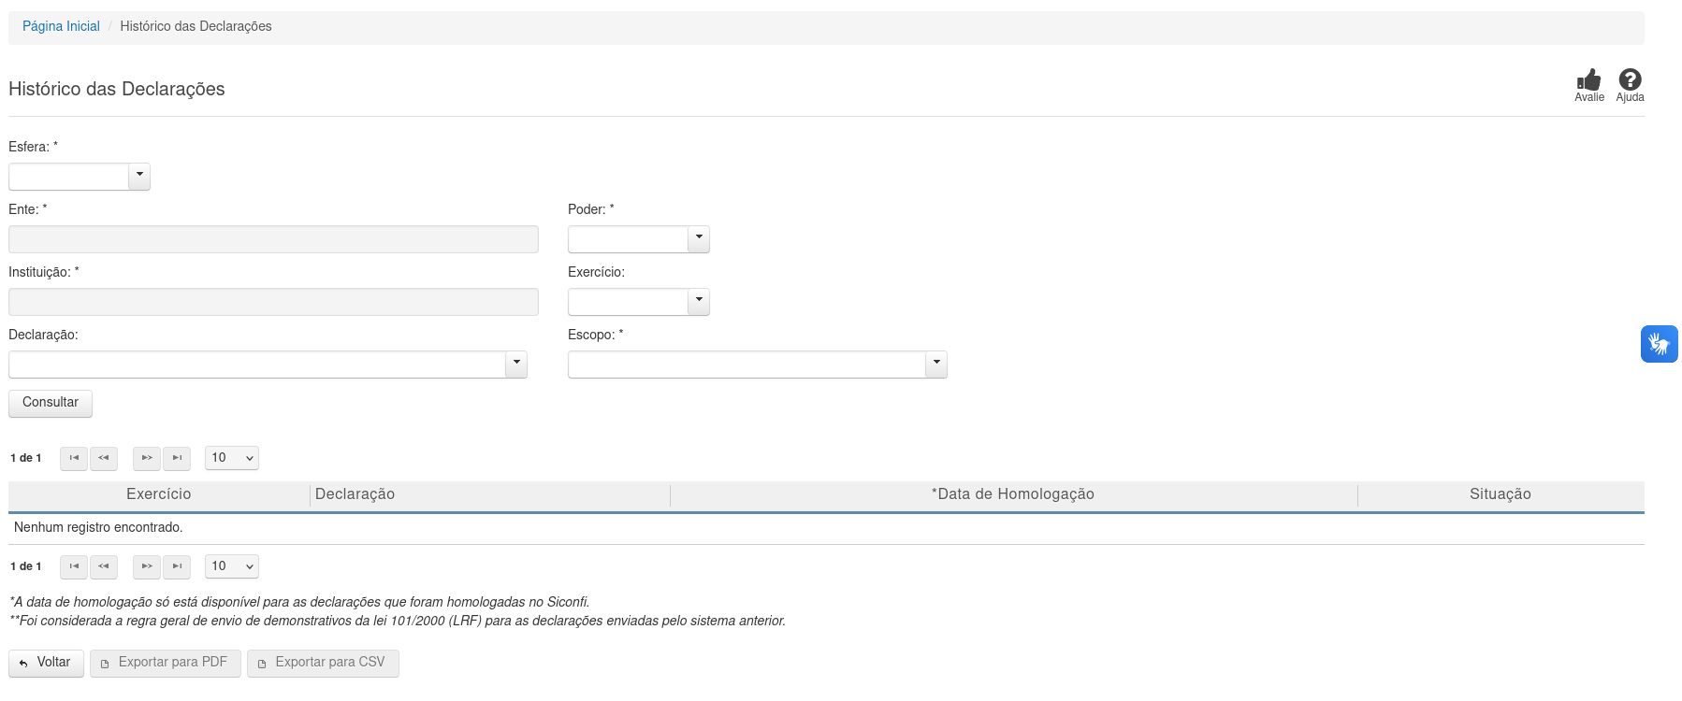
Task: Click the Avalie thumbs-up icon
Action: (1588, 81)
